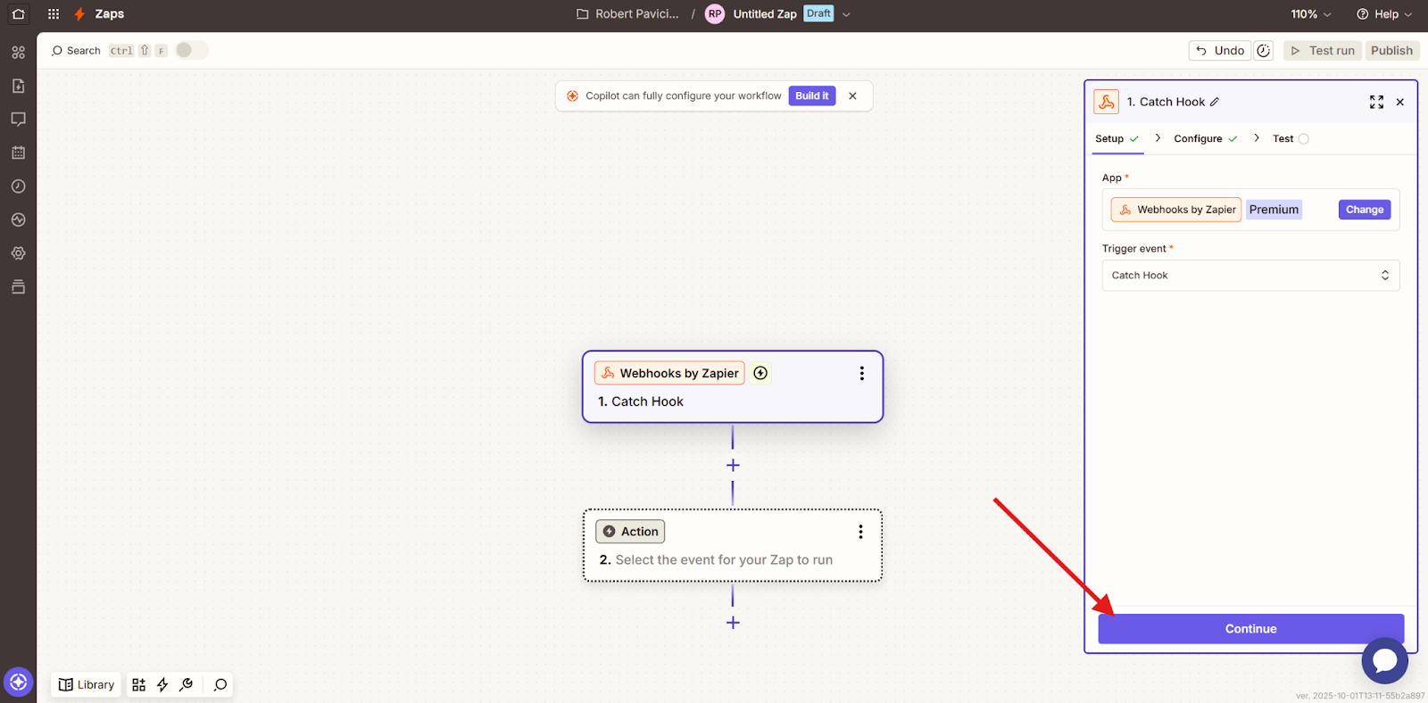This screenshot has height=703, width=1428.
Task: Toggle the switch next to Search
Action: (191, 51)
